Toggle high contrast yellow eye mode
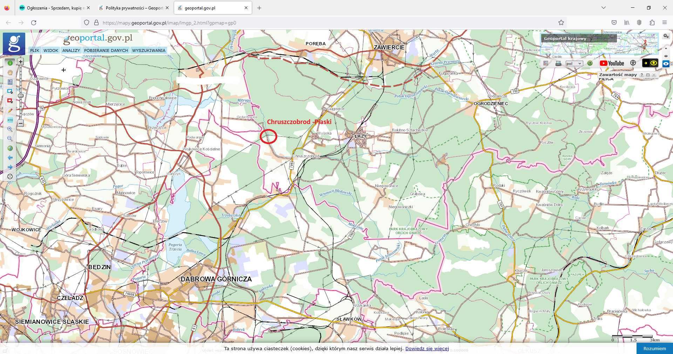This screenshot has height=354, width=673. pos(650,63)
